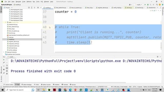Toggle the Bookmarks side tool window

(x=1, y=70)
